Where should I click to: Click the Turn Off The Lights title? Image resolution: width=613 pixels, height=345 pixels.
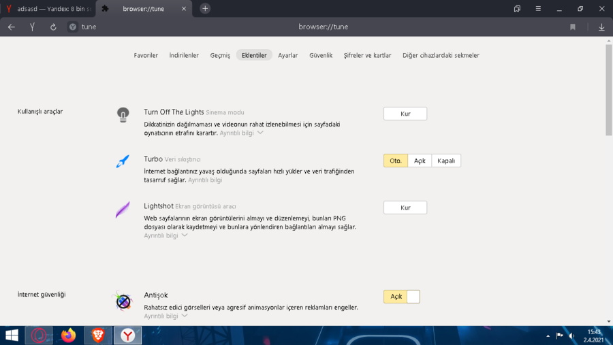click(x=174, y=112)
